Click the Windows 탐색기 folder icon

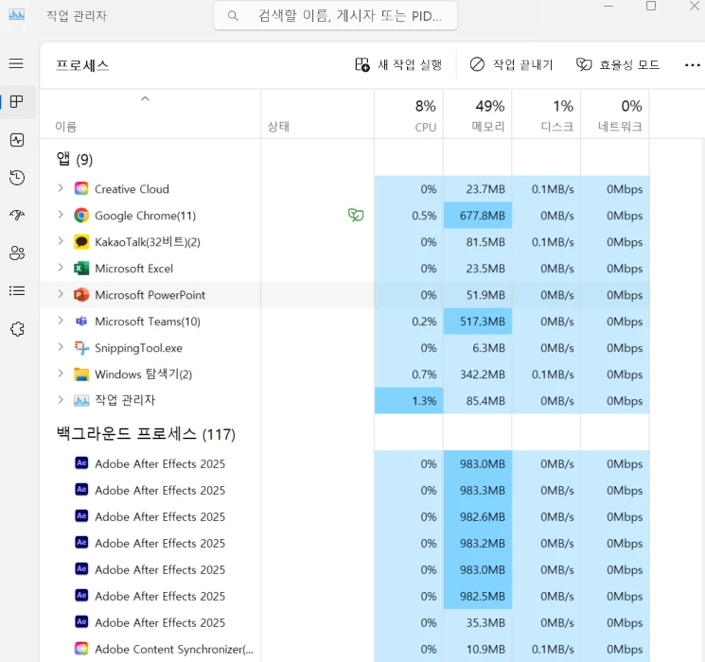coord(81,375)
